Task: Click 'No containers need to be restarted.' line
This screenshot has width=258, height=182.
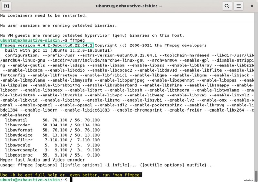Action: [x=44, y=15]
